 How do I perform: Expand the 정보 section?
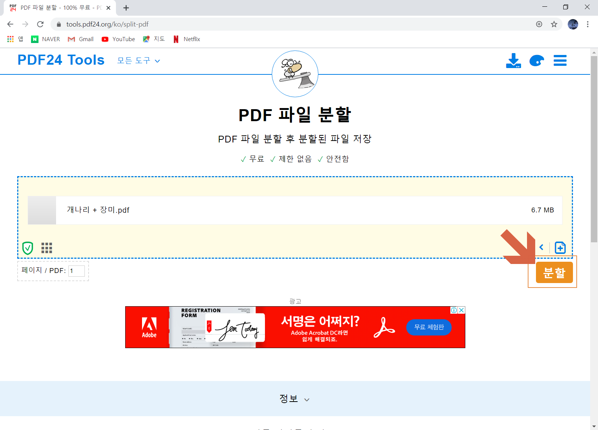(295, 399)
